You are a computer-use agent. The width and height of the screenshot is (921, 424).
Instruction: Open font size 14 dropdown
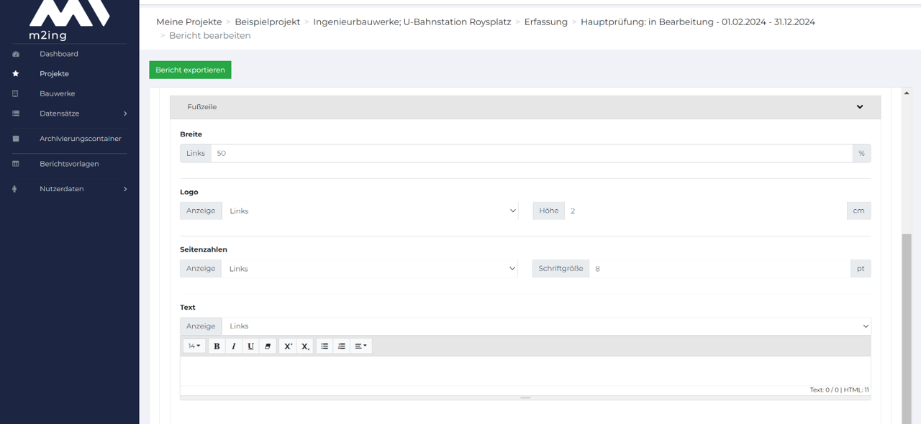tap(194, 346)
